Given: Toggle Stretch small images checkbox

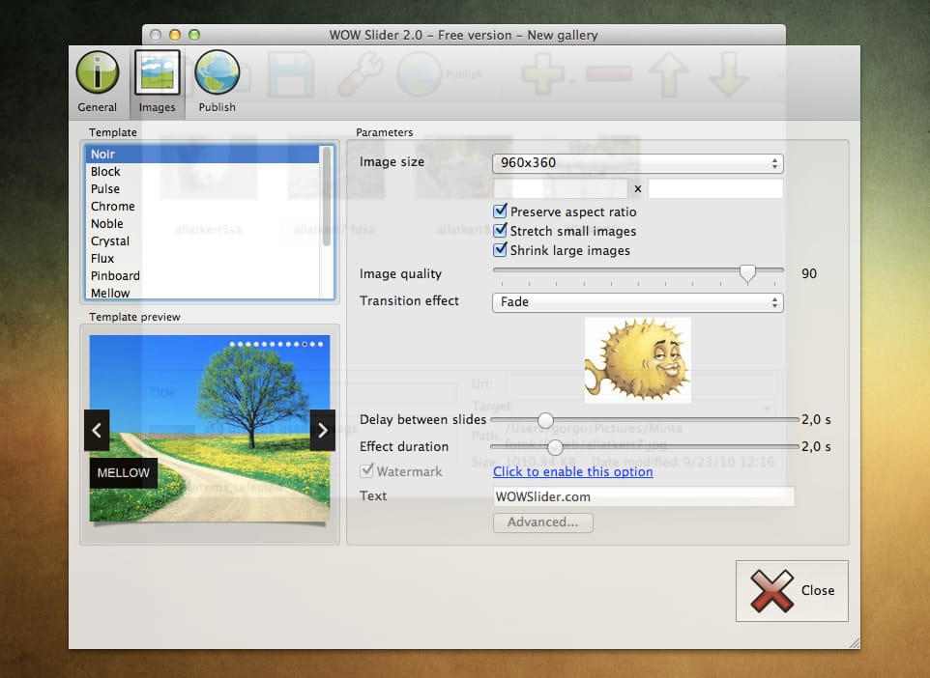Looking at the screenshot, I should [x=501, y=230].
